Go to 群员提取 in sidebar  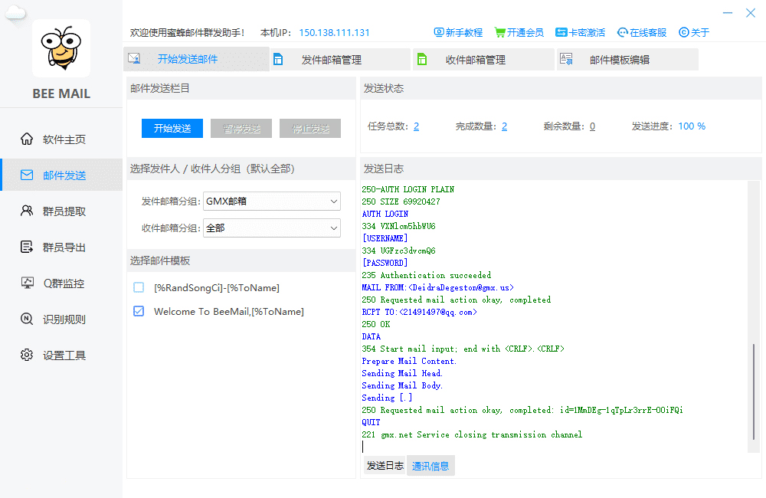point(61,211)
